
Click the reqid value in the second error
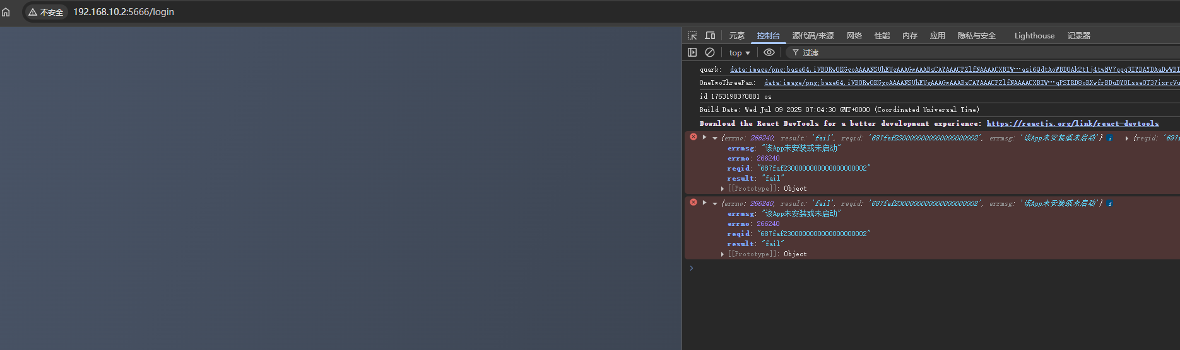814,234
